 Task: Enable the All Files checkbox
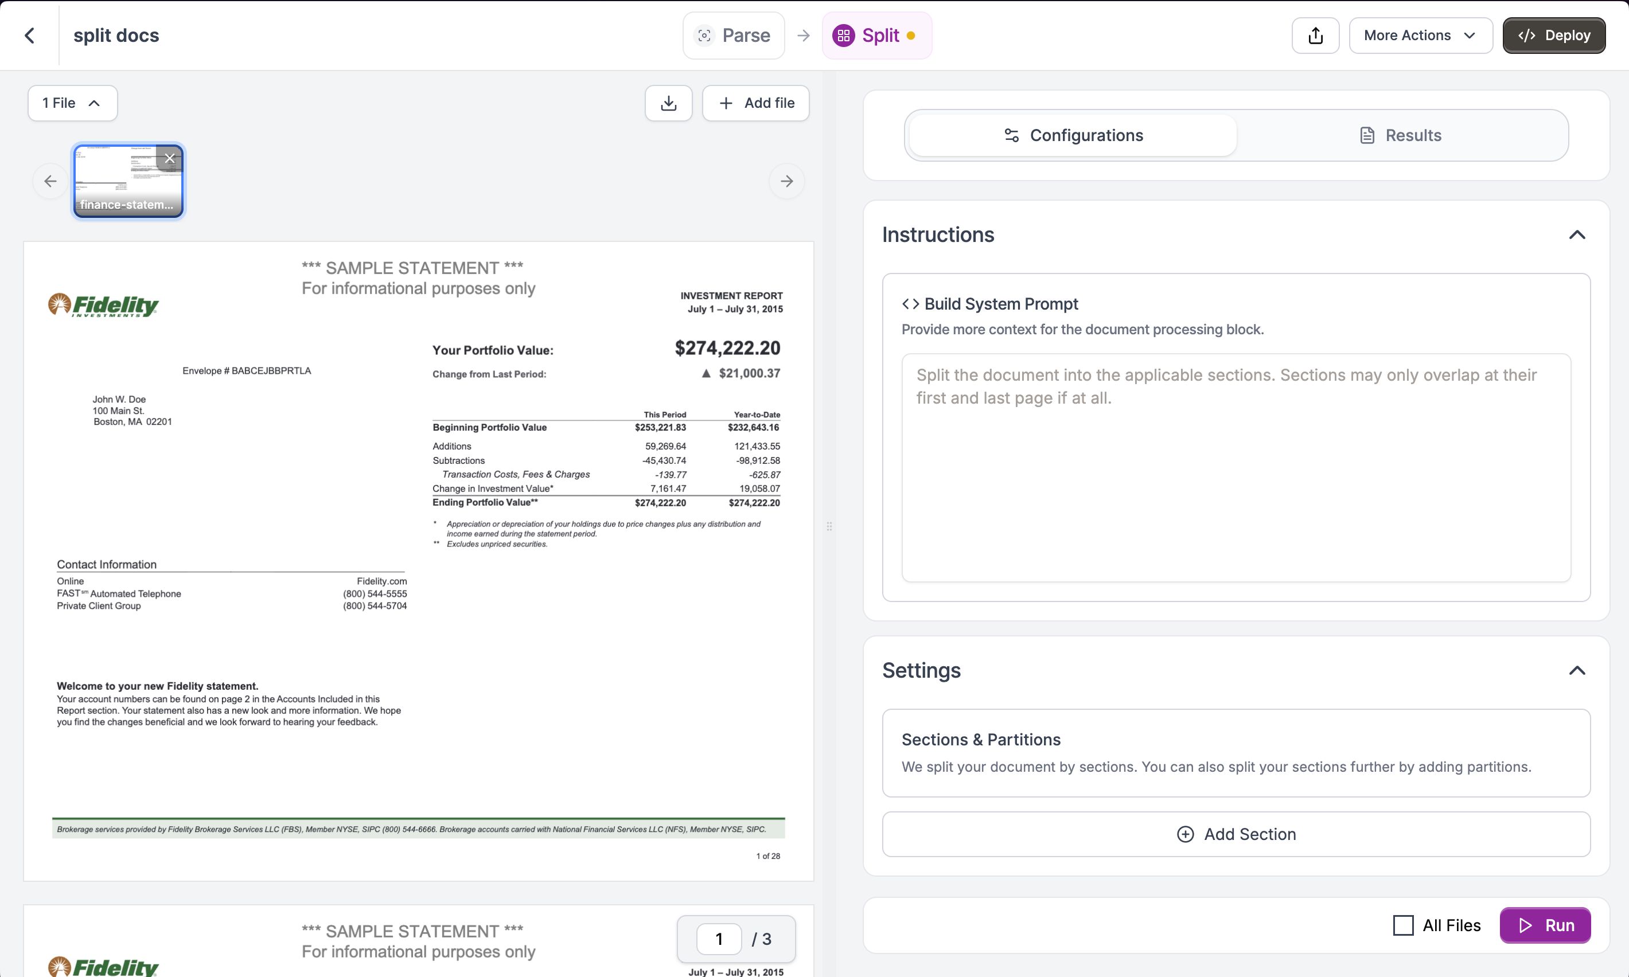click(x=1403, y=925)
